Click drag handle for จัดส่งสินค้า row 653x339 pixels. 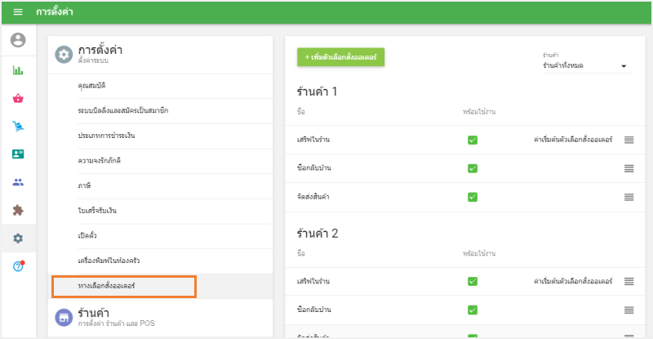[x=629, y=197]
